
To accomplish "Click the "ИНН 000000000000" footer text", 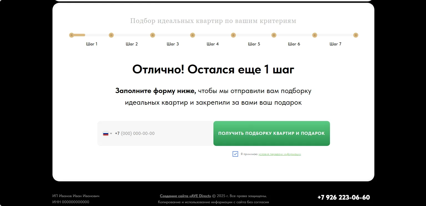I will (71, 202).
